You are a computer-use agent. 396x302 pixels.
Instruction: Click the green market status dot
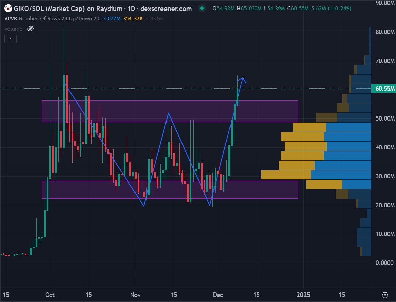click(x=202, y=8)
